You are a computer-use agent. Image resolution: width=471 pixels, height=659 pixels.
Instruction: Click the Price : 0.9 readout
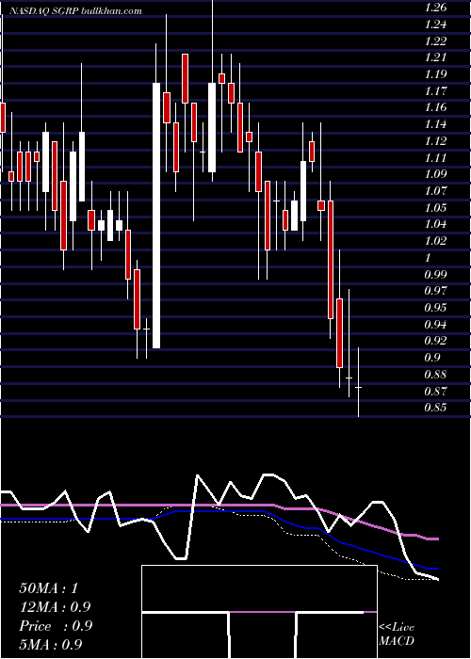coord(56,626)
